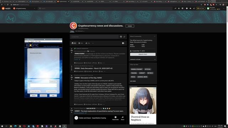
Task: Open the Reddit home logo
Action: tap(6, 9)
